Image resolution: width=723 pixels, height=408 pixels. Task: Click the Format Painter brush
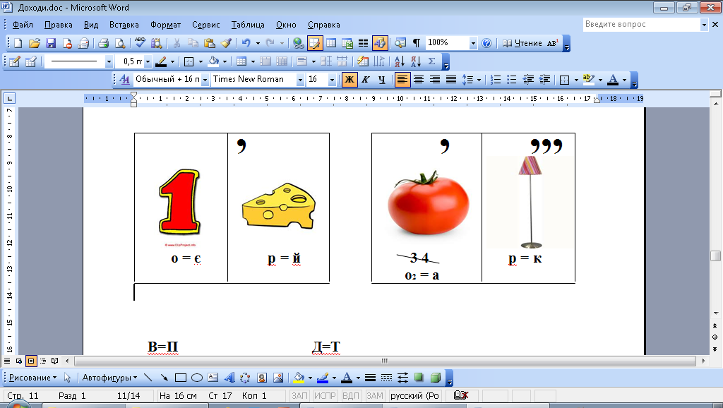coord(226,43)
